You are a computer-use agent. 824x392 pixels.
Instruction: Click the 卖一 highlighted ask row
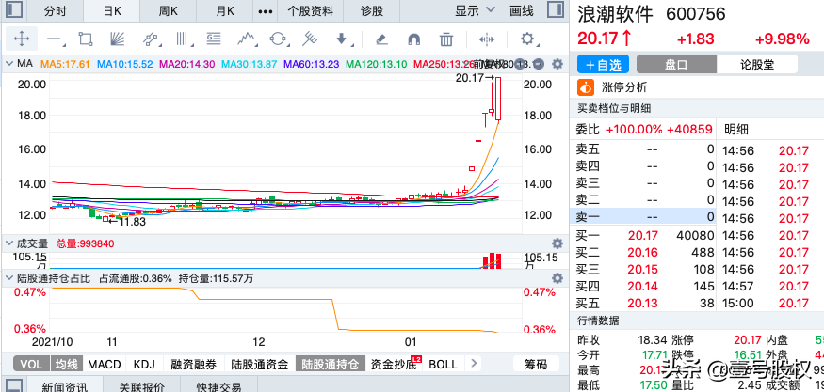tap(645, 216)
